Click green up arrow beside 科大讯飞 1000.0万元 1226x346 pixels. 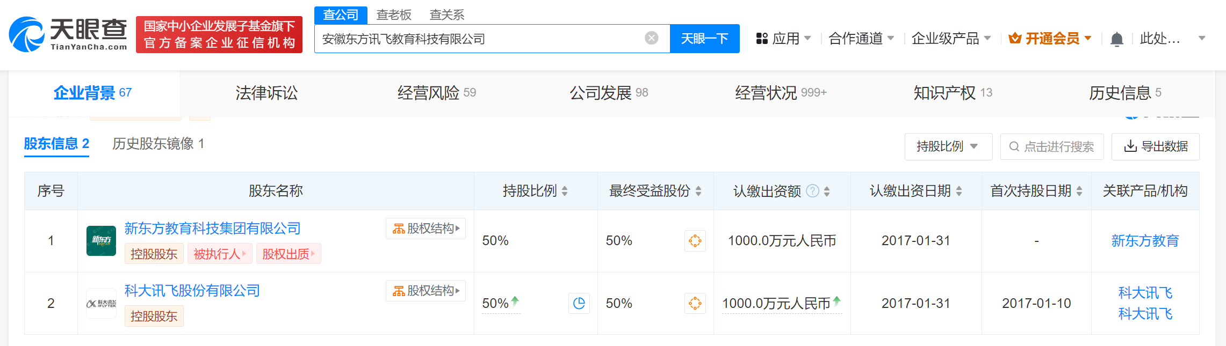click(x=836, y=301)
